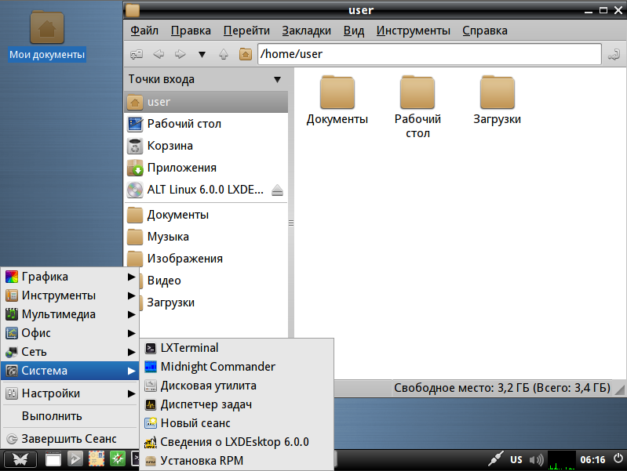Expand the Графика submenu
This screenshot has width=627, height=471.
coord(71,277)
